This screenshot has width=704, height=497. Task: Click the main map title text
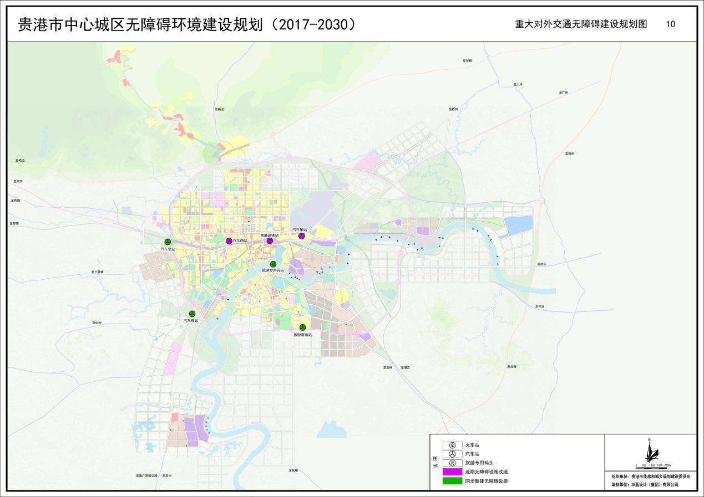pos(187,25)
